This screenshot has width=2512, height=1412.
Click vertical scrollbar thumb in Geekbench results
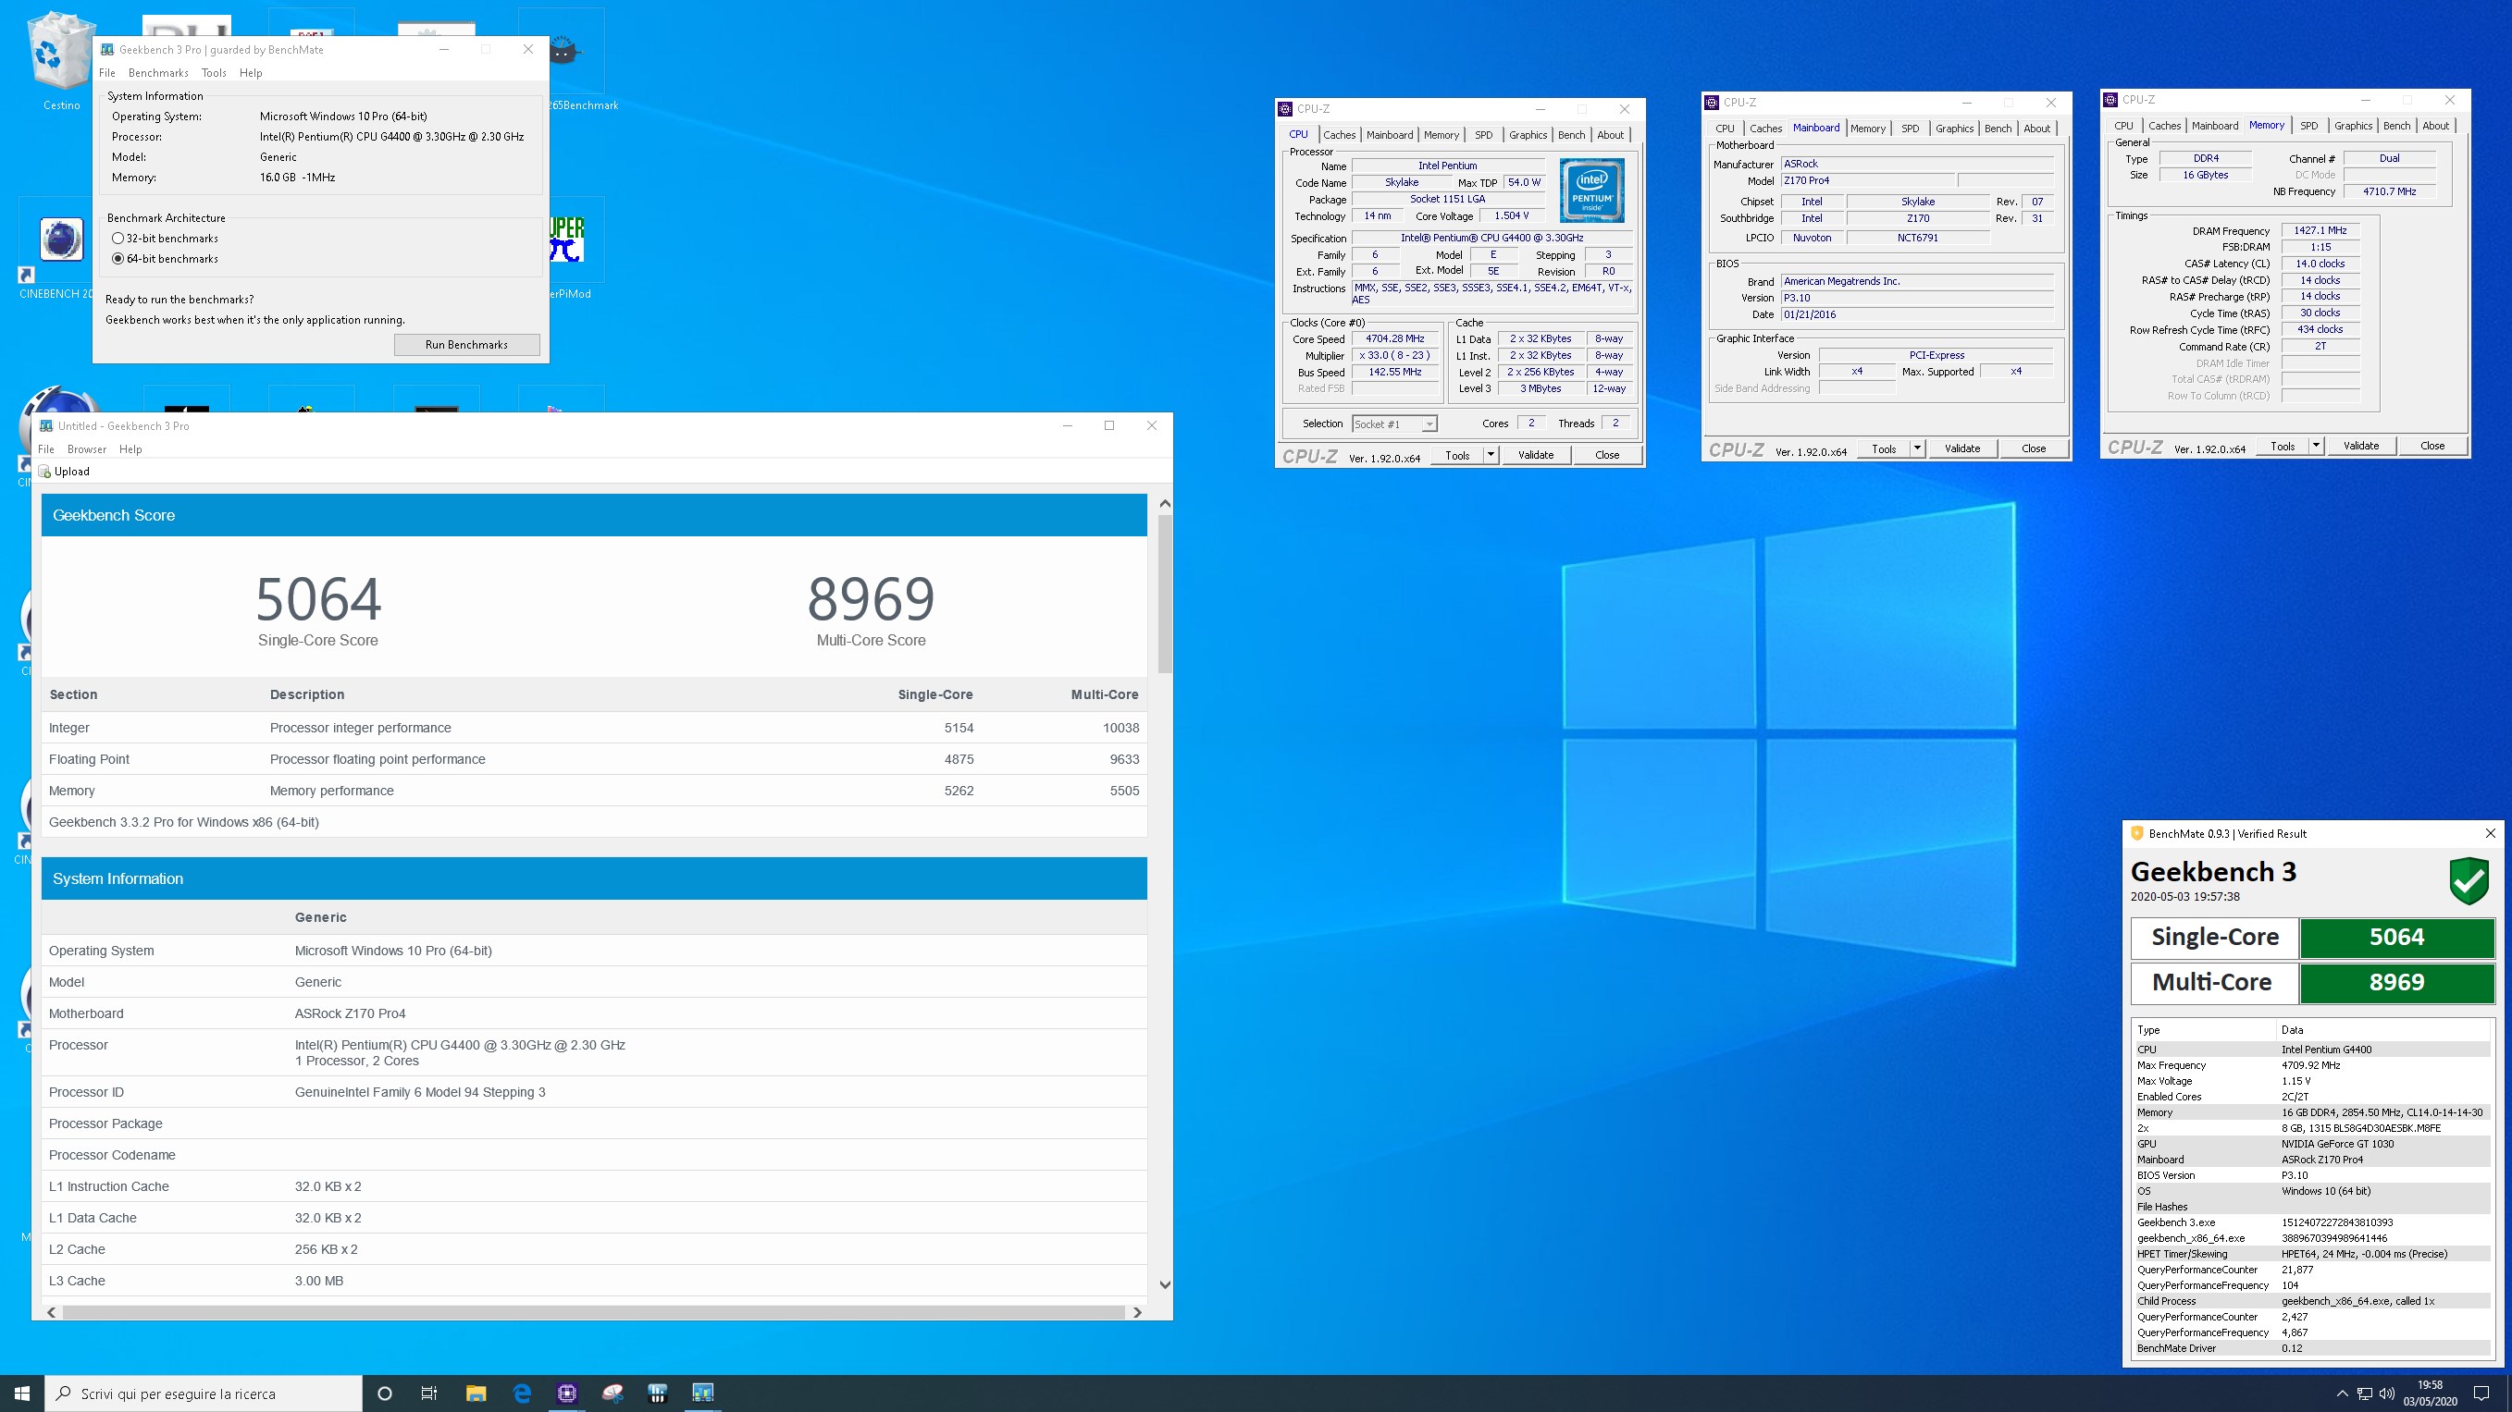point(1164,595)
